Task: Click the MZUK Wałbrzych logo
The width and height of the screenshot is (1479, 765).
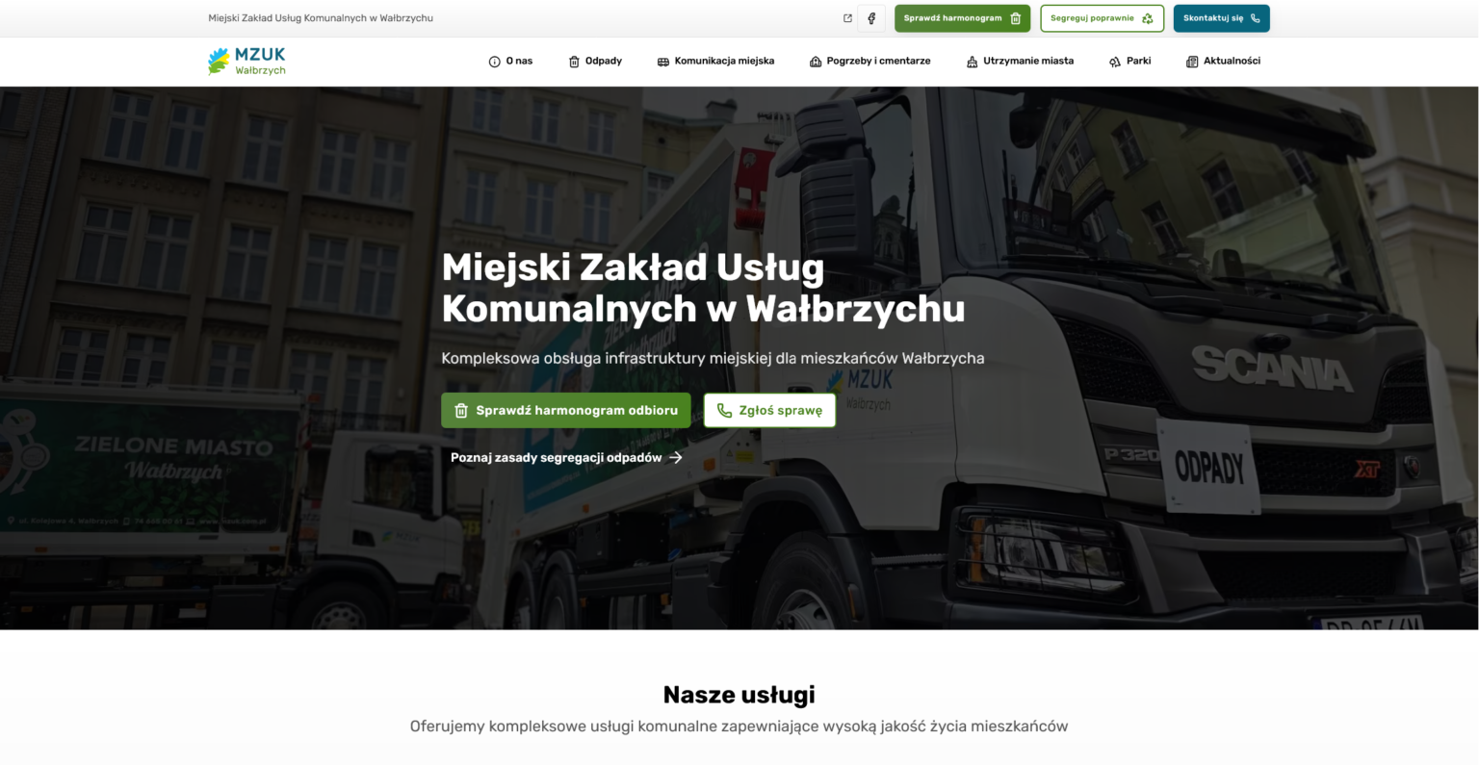Action: (x=246, y=61)
